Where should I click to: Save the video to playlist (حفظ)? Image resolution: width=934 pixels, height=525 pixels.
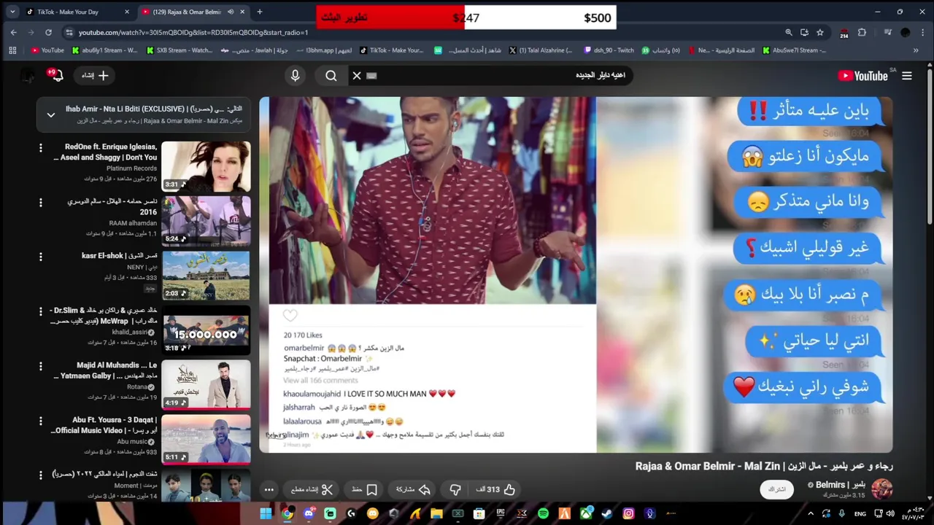point(364,489)
